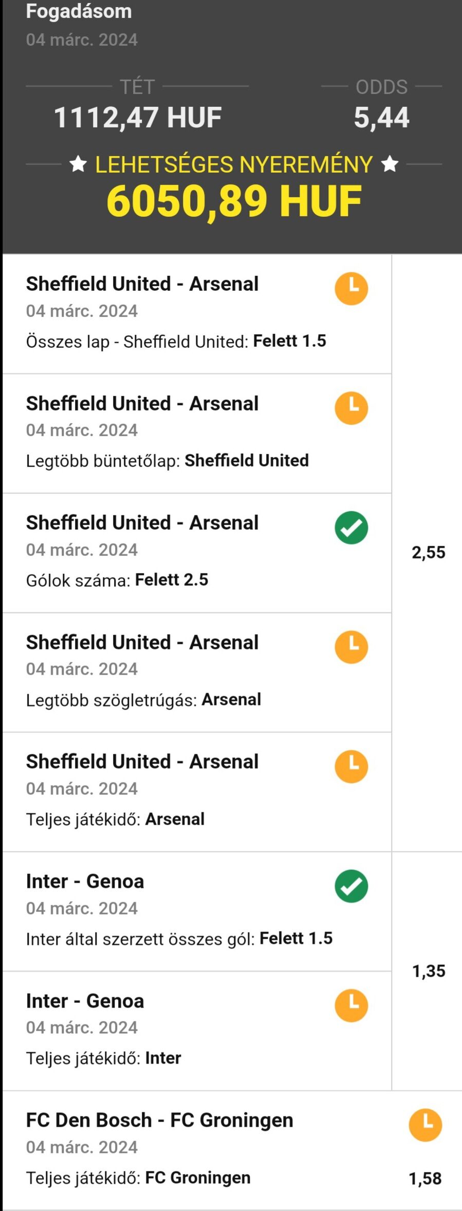Screen dimensions: 462x1211
Task: Select the 1,58 odds for Groningen bet
Action: (x=425, y=1178)
